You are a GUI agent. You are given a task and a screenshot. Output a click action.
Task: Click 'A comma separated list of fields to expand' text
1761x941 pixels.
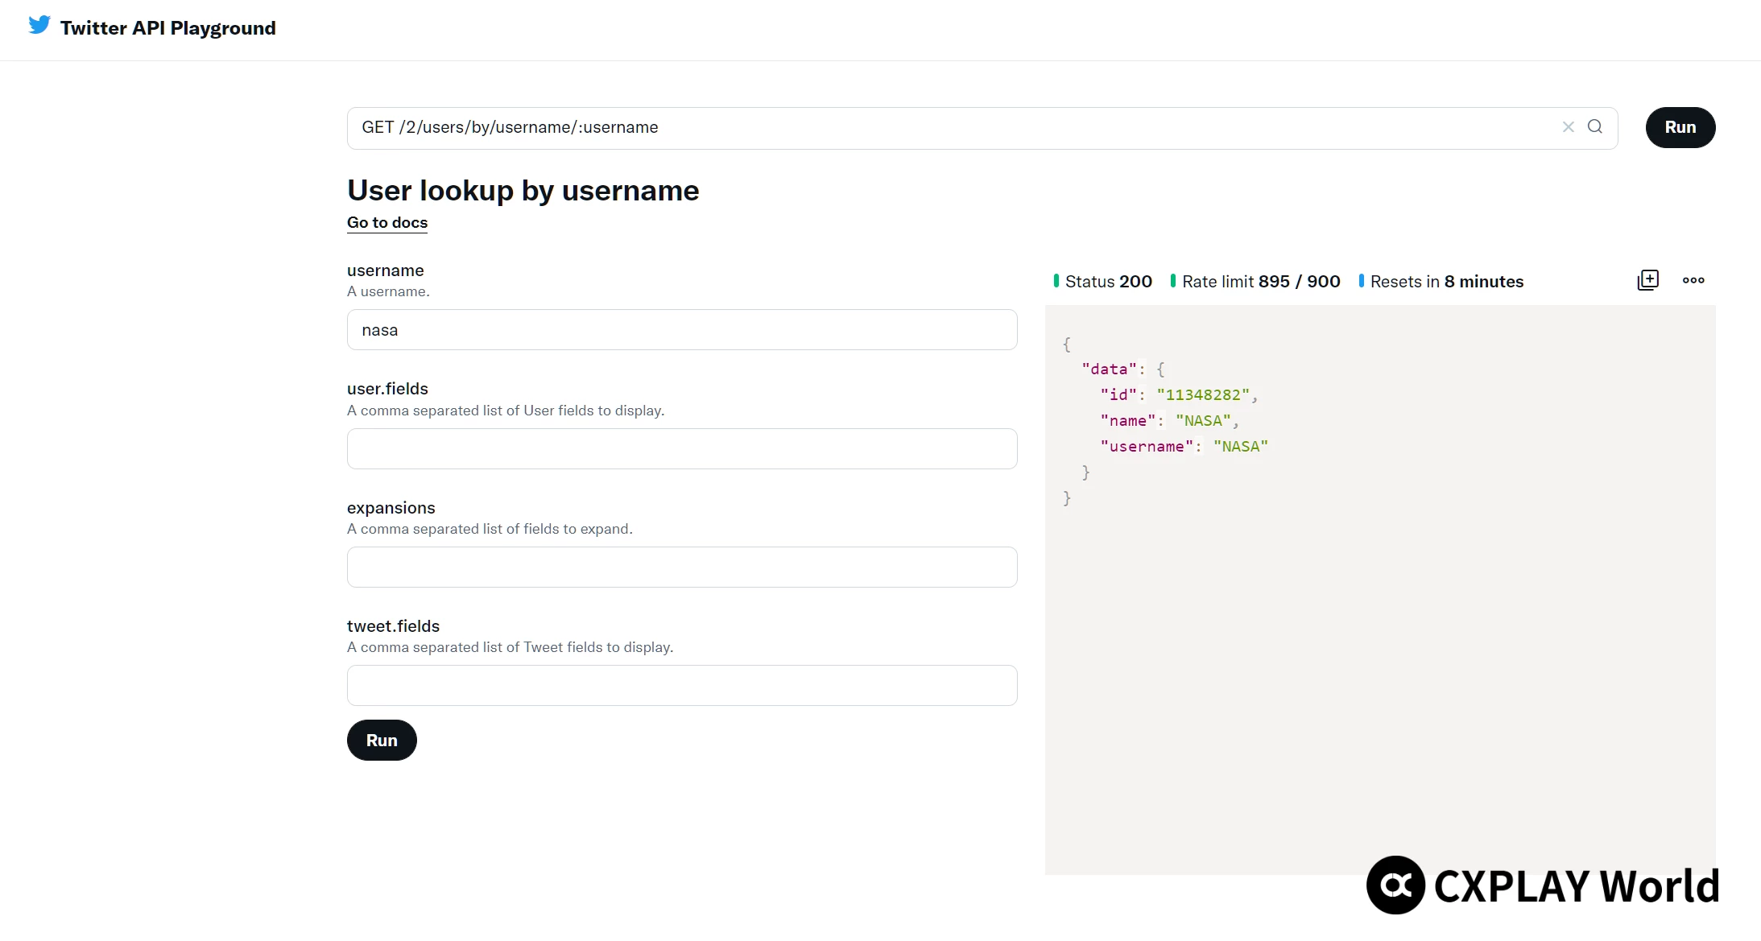click(490, 529)
